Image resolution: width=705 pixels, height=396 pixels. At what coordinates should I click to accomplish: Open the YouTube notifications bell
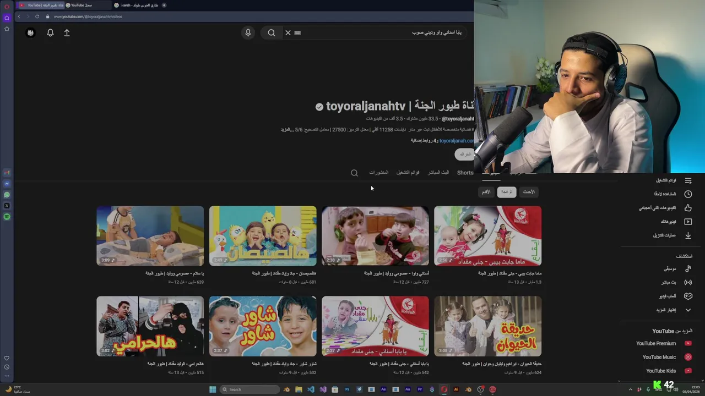point(50,32)
